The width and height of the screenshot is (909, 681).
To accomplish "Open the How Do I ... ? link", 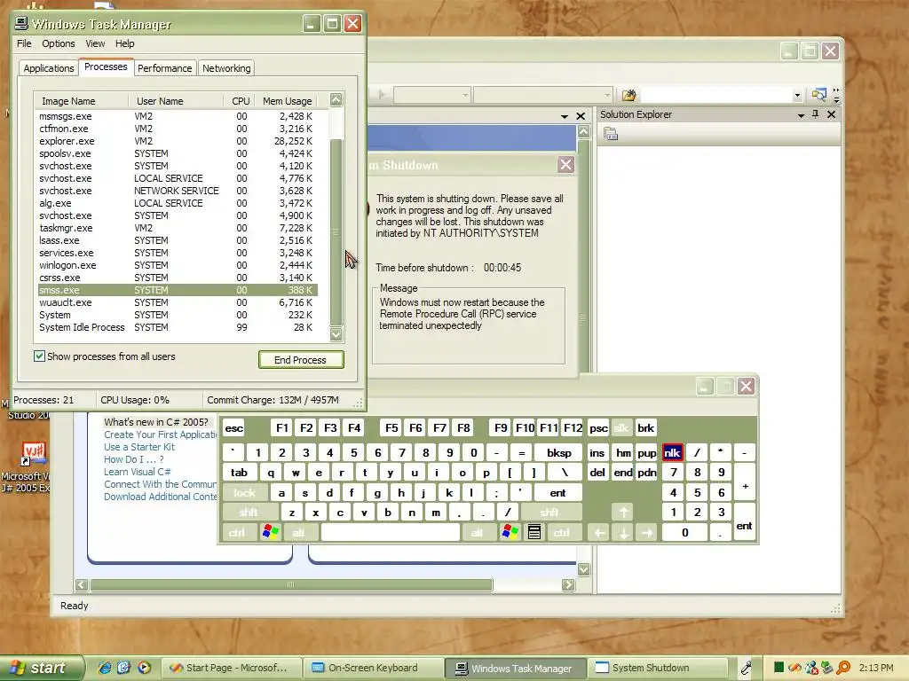I will pos(134,459).
